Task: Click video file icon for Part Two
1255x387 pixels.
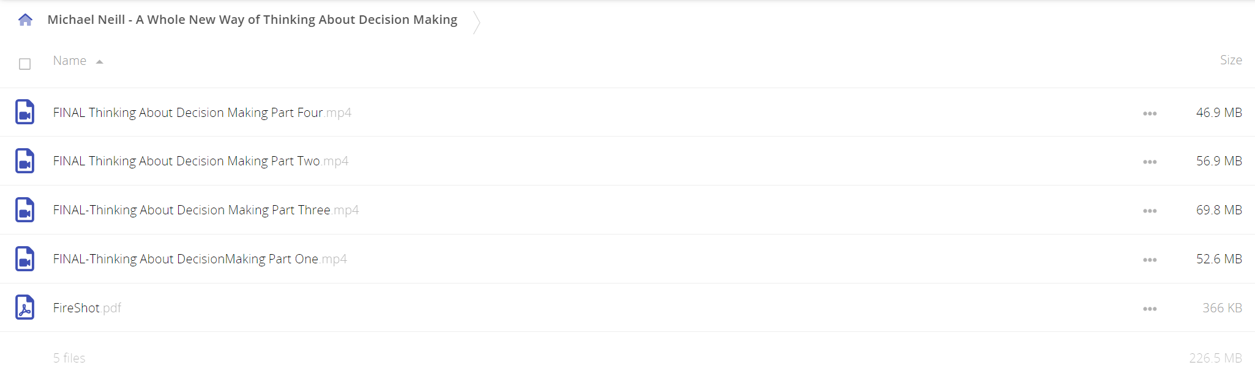Action: [x=24, y=161]
